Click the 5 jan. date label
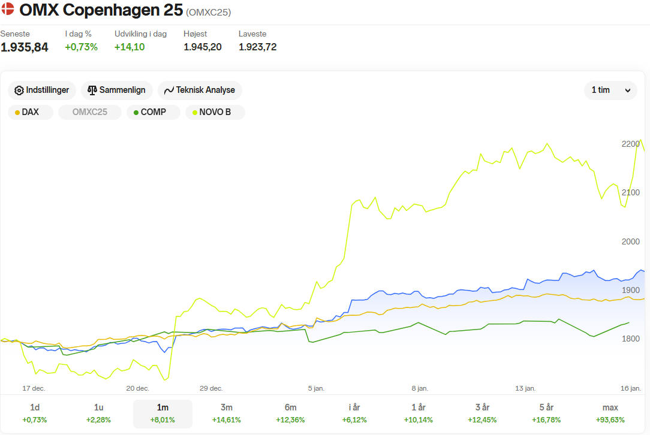This screenshot has height=435, width=650. [x=316, y=389]
